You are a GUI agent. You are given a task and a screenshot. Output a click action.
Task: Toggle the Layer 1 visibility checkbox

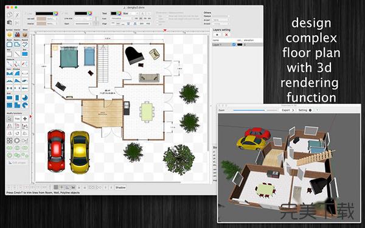coord(234,44)
